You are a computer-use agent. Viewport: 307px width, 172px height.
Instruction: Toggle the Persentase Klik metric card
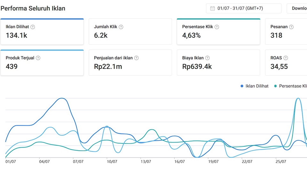coord(218,32)
